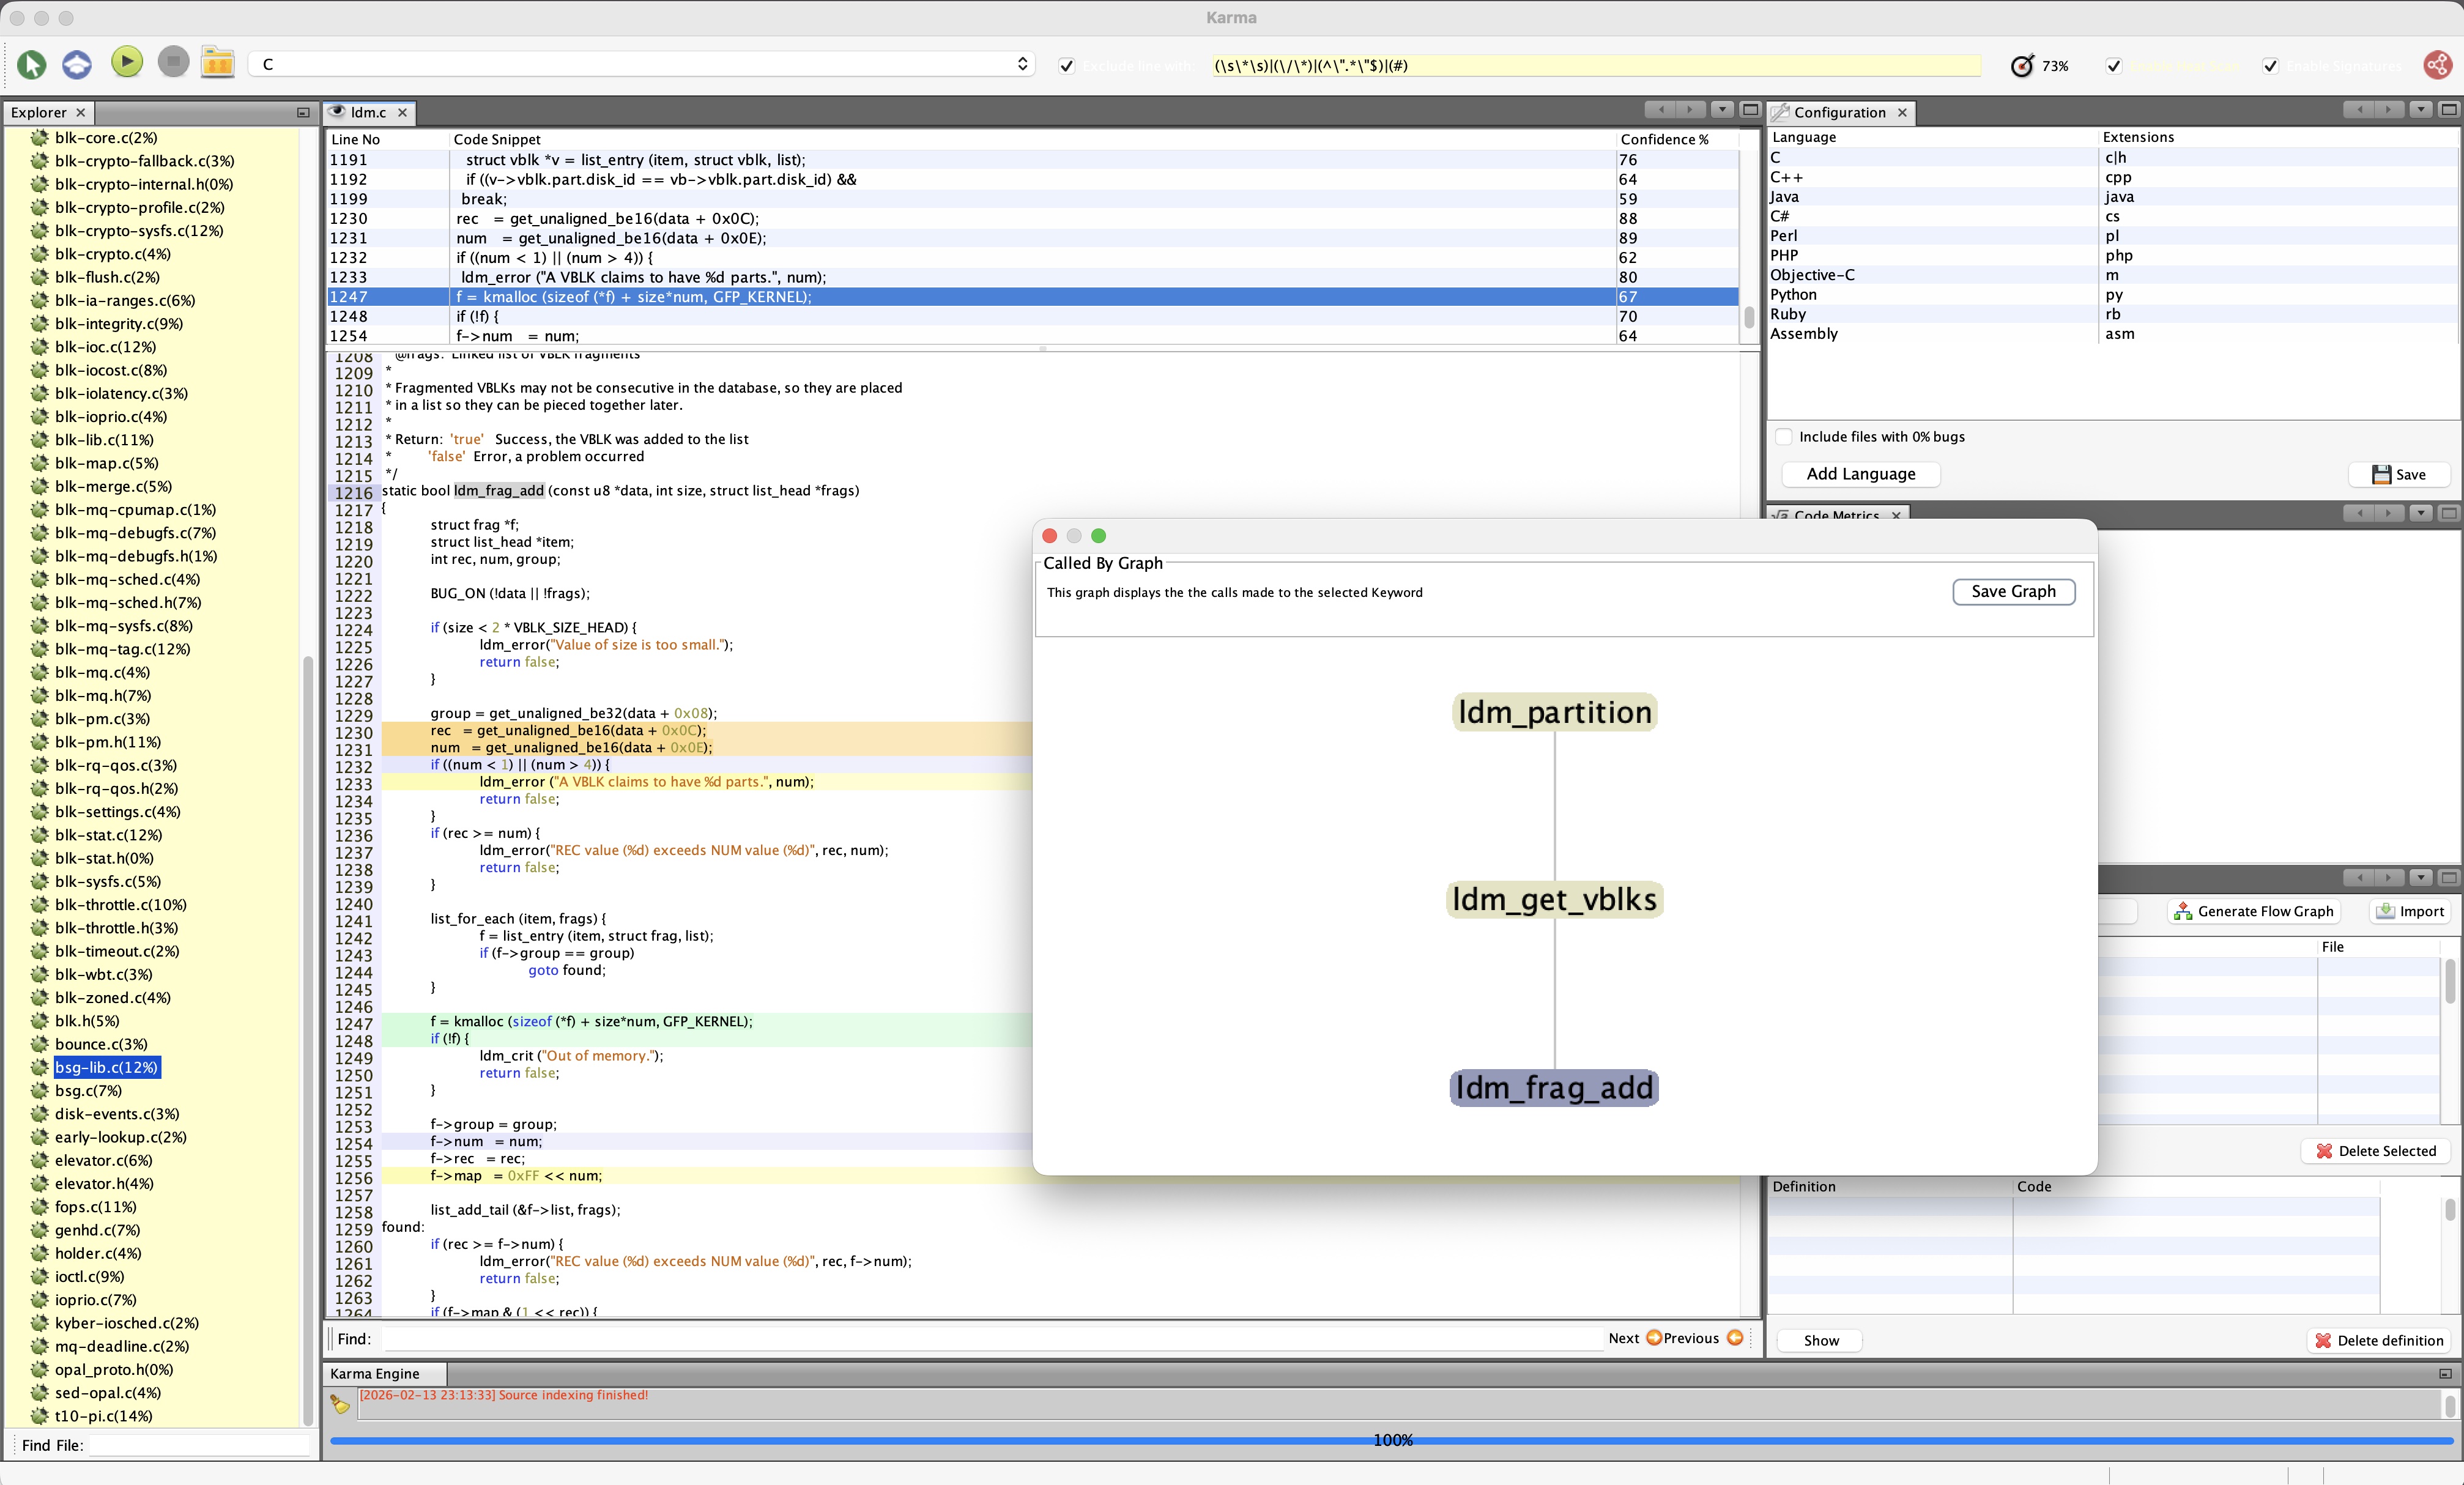Open ldm.c editor tab list dropdown arrow
This screenshot has height=1485, width=2464.
1721,110
